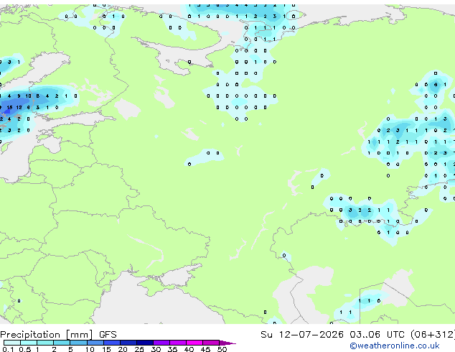455x352 pixels.
Task: Click the 45–50 mm legend color swatch
Action: click(211, 343)
